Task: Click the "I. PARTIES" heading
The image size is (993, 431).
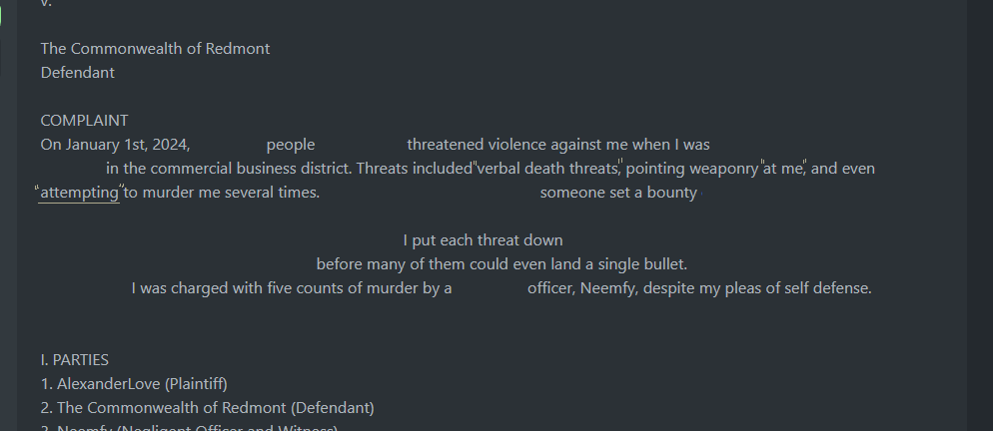Action: coord(75,360)
